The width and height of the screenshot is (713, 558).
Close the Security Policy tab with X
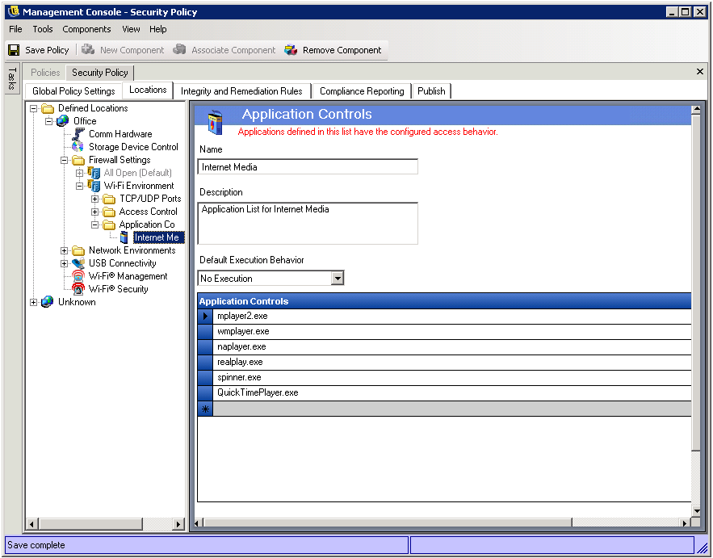point(700,71)
